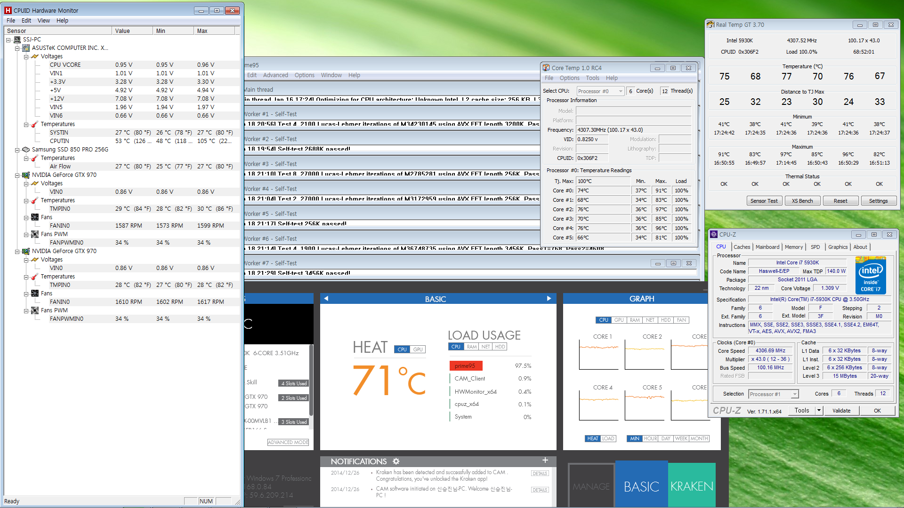Open the Mainboard tab in CPU-Z

click(x=767, y=247)
